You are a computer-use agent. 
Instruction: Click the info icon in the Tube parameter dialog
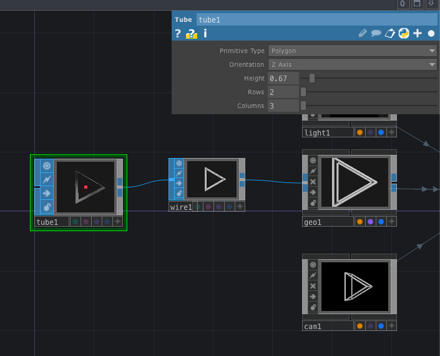pos(205,34)
